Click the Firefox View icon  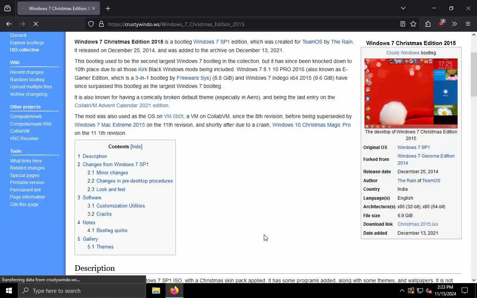click(7, 8)
